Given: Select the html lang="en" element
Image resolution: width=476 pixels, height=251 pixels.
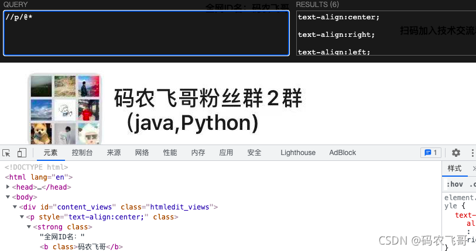Looking at the screenshot, I should pos(39,177).
